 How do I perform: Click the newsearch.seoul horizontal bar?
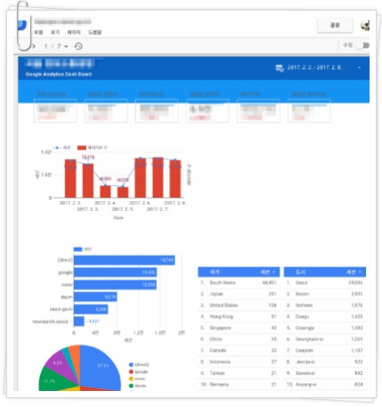click(79, 322)
